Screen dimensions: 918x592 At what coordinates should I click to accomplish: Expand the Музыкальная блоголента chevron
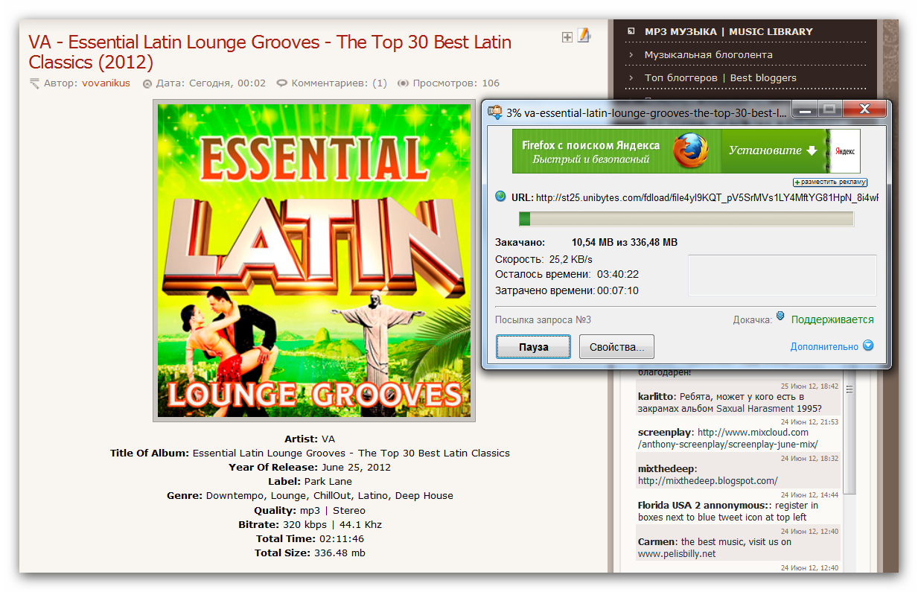pyautogui.click(x=631, y=54)
